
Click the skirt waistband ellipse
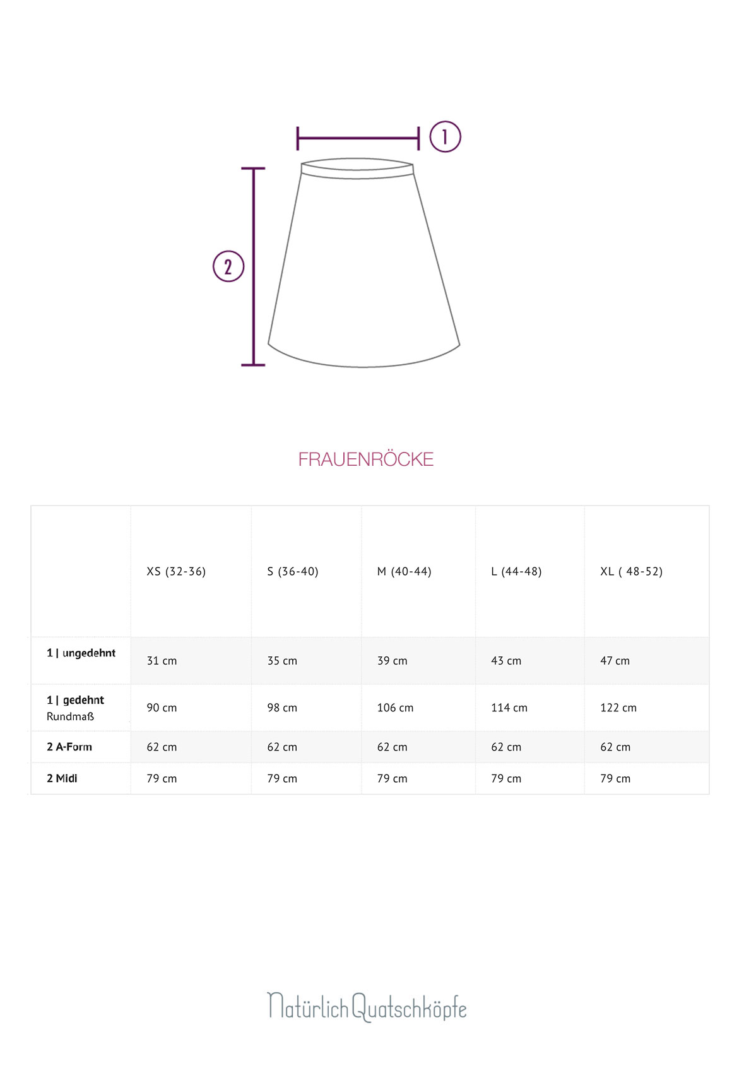click(357, 169)
